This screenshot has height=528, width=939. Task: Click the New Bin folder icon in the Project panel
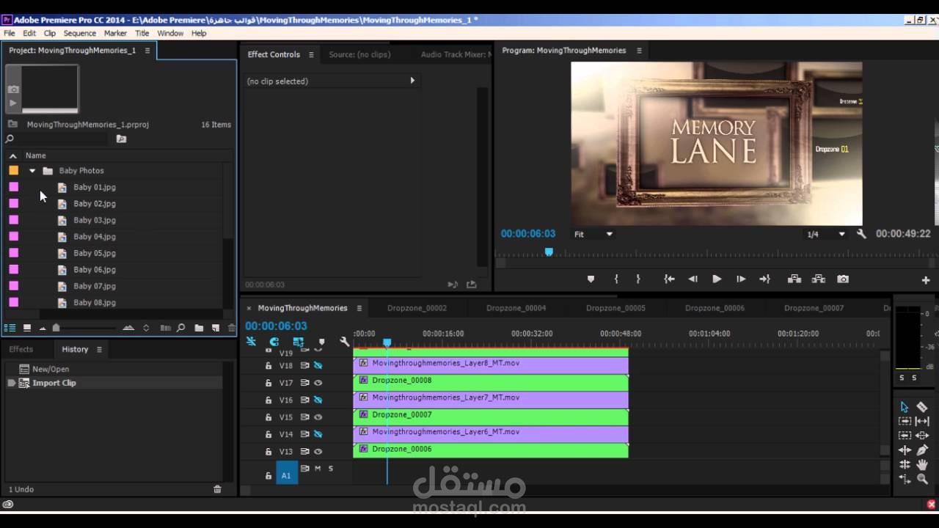click(198, 328)
